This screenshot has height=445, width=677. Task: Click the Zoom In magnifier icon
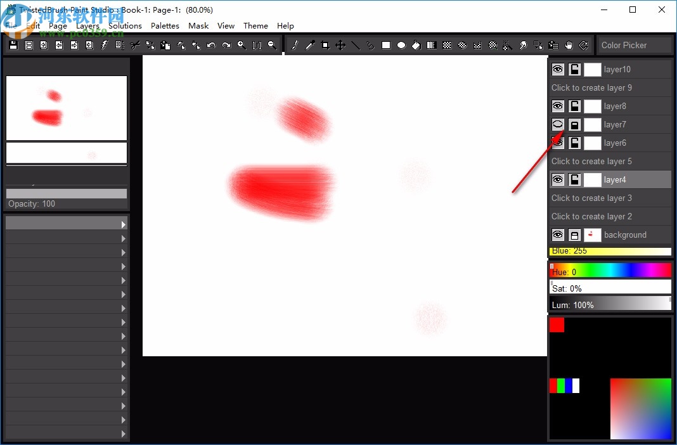(242, 46)
